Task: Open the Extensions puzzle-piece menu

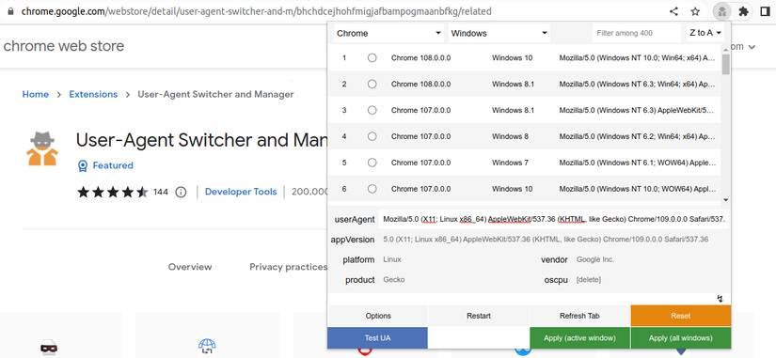Action: 743,11
